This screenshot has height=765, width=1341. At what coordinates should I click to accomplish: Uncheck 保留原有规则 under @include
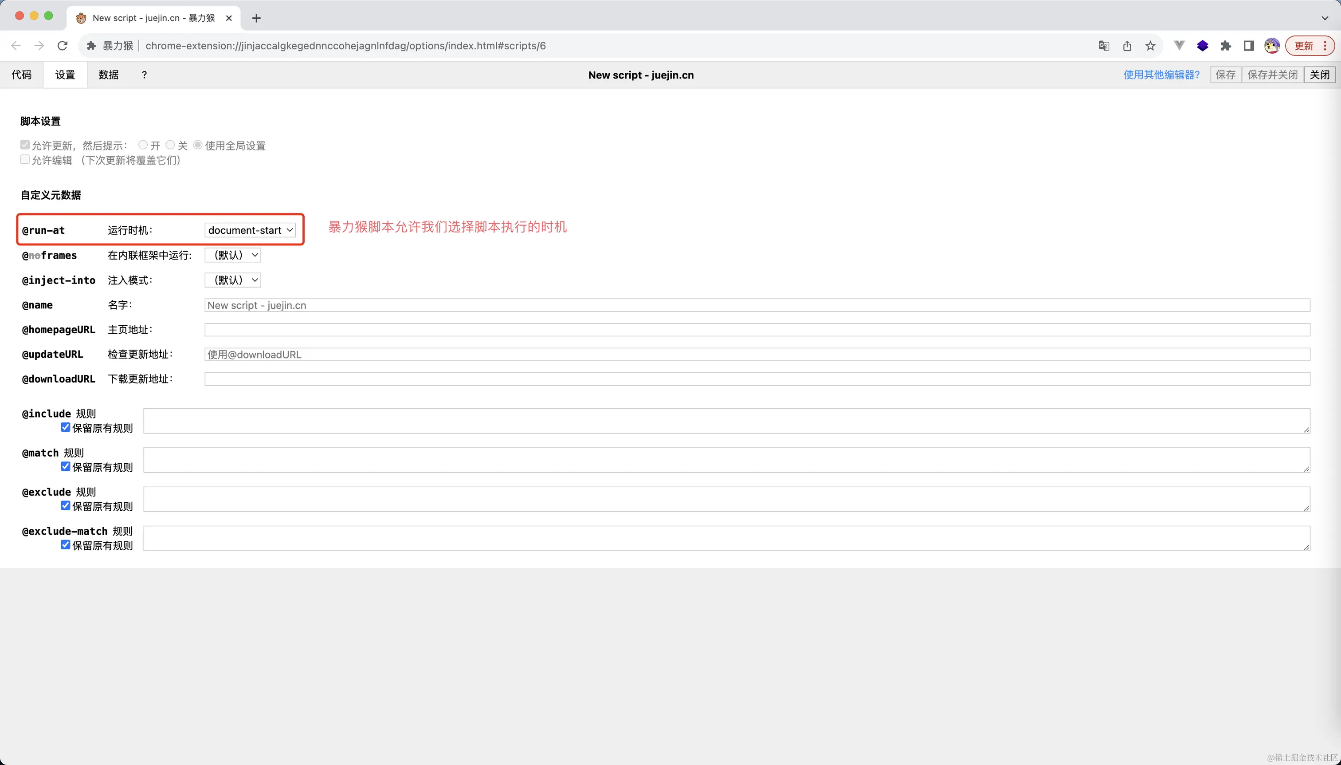tap(66, 427)
